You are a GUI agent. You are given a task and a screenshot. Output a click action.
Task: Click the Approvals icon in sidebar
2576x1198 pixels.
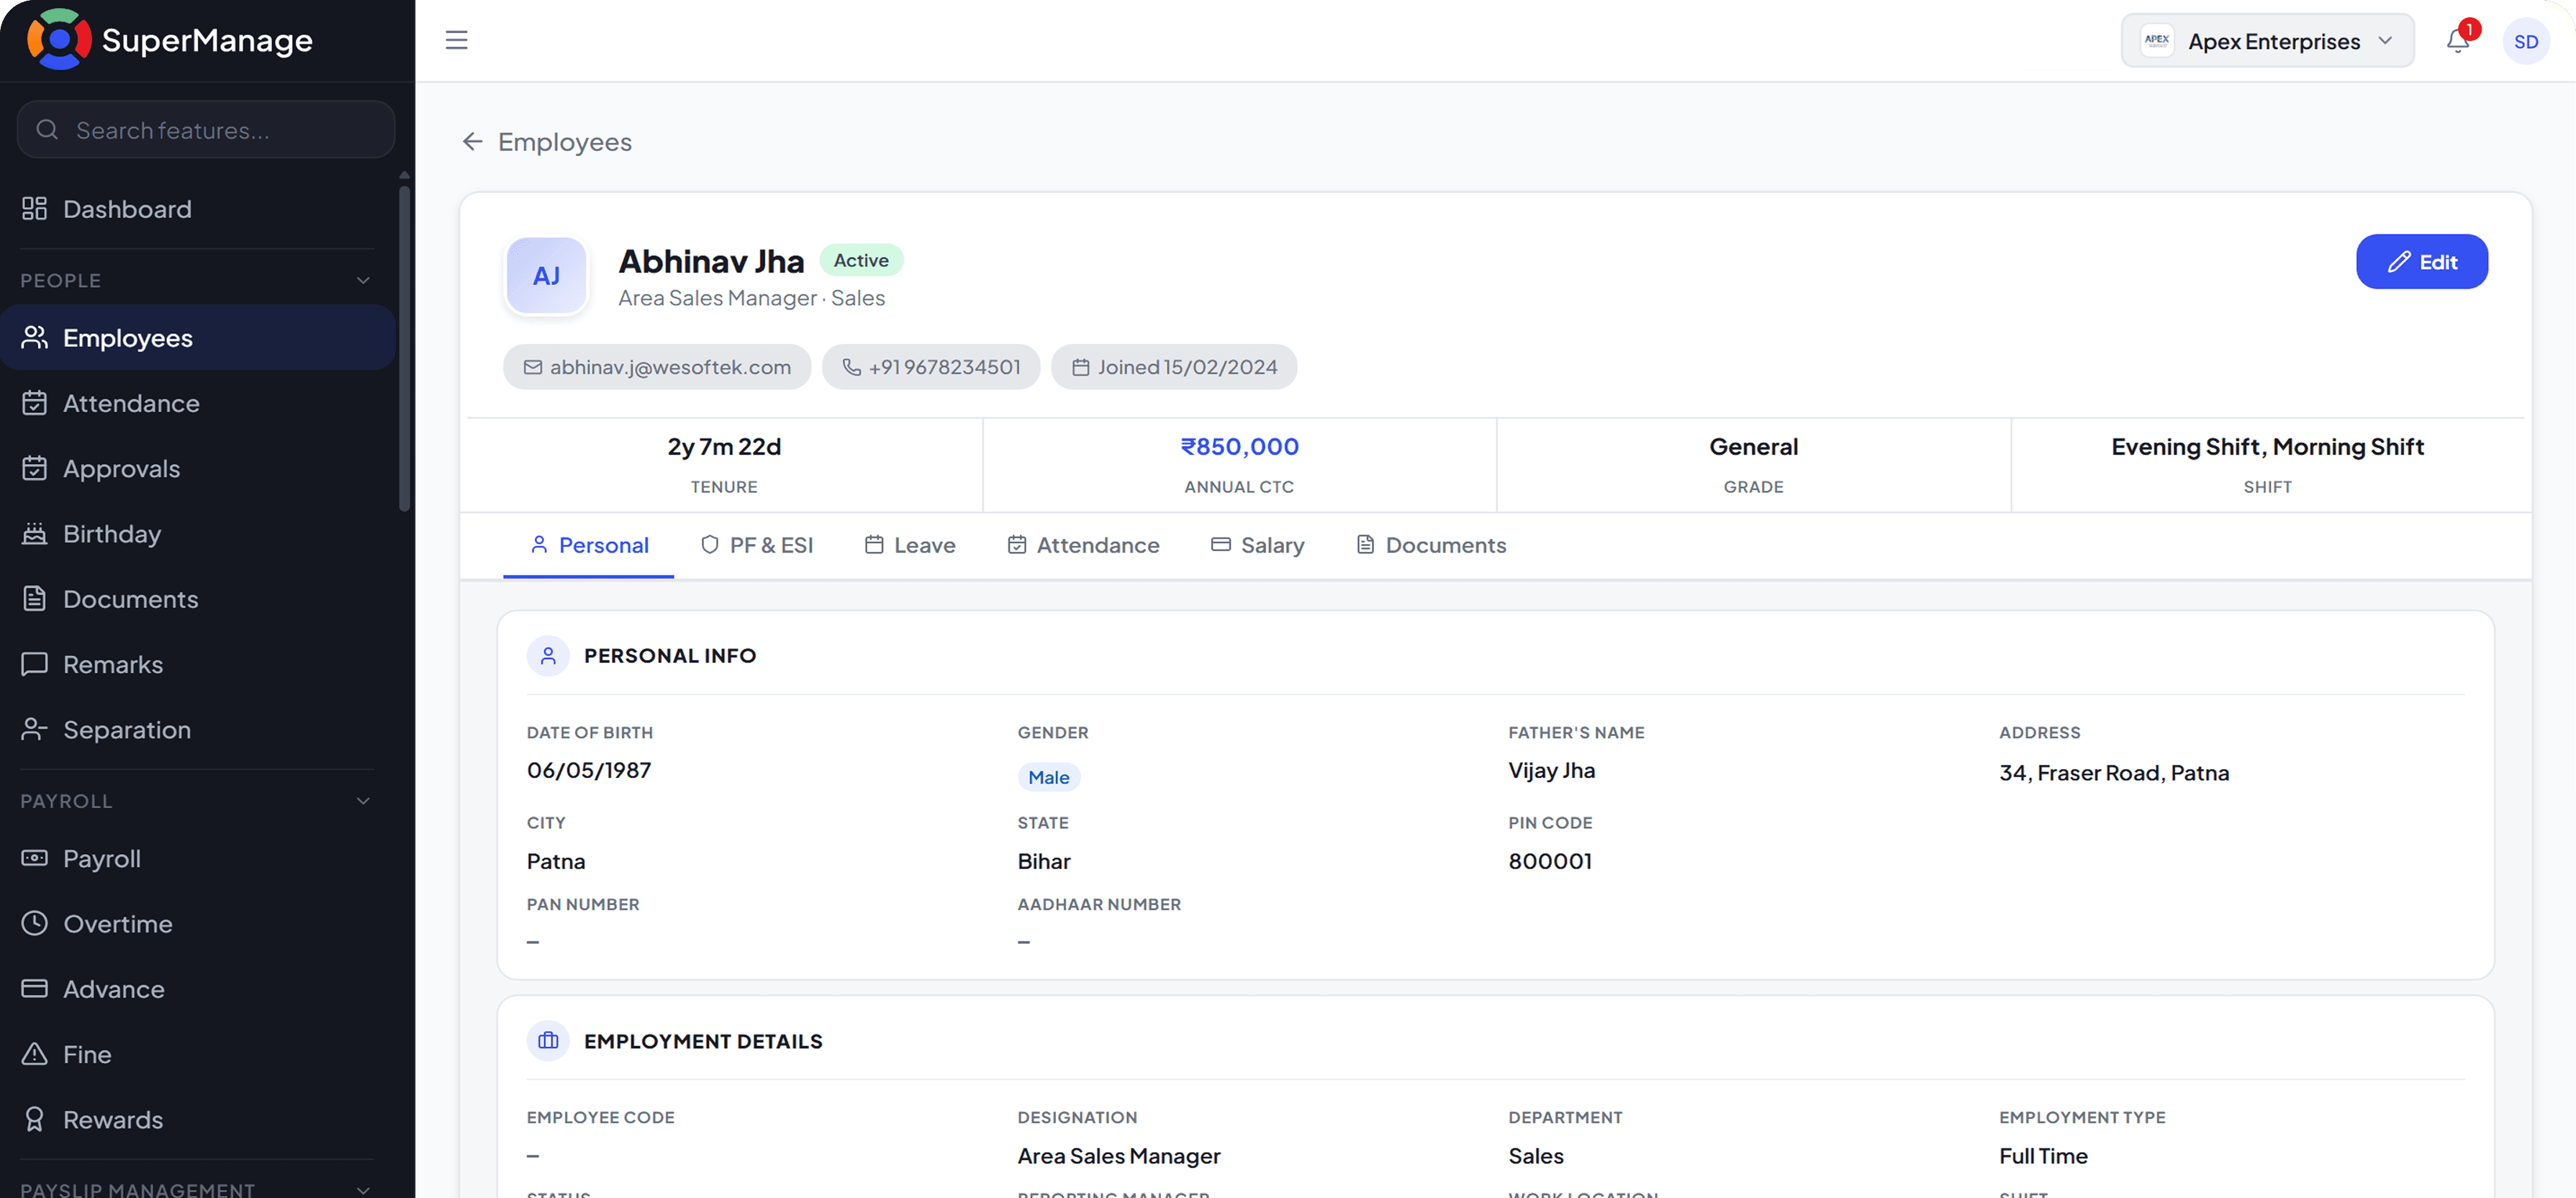(34, 468)
